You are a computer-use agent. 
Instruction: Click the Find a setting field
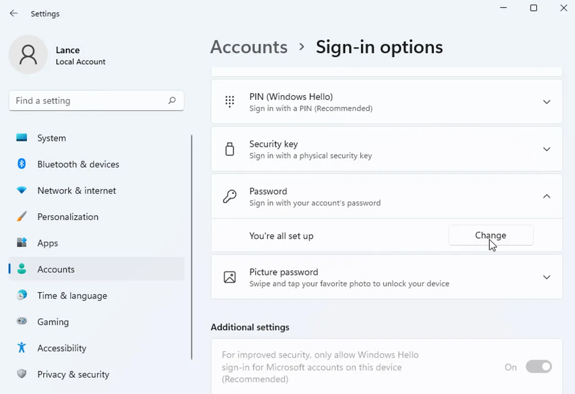(96, 100)
